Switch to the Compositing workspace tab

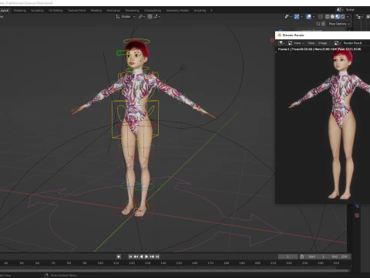(153, 11)
